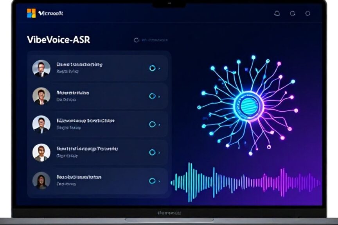Image resolution: width=338 pixels, height=225 pixels.
Task: Expand the first speaker row using its chevron
Action: click(159, 68)
